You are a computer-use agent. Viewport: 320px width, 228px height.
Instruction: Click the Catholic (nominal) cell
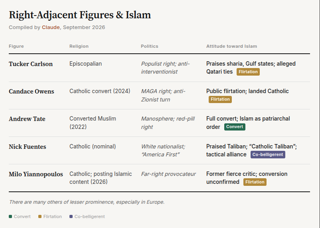[x=93, y=146]
